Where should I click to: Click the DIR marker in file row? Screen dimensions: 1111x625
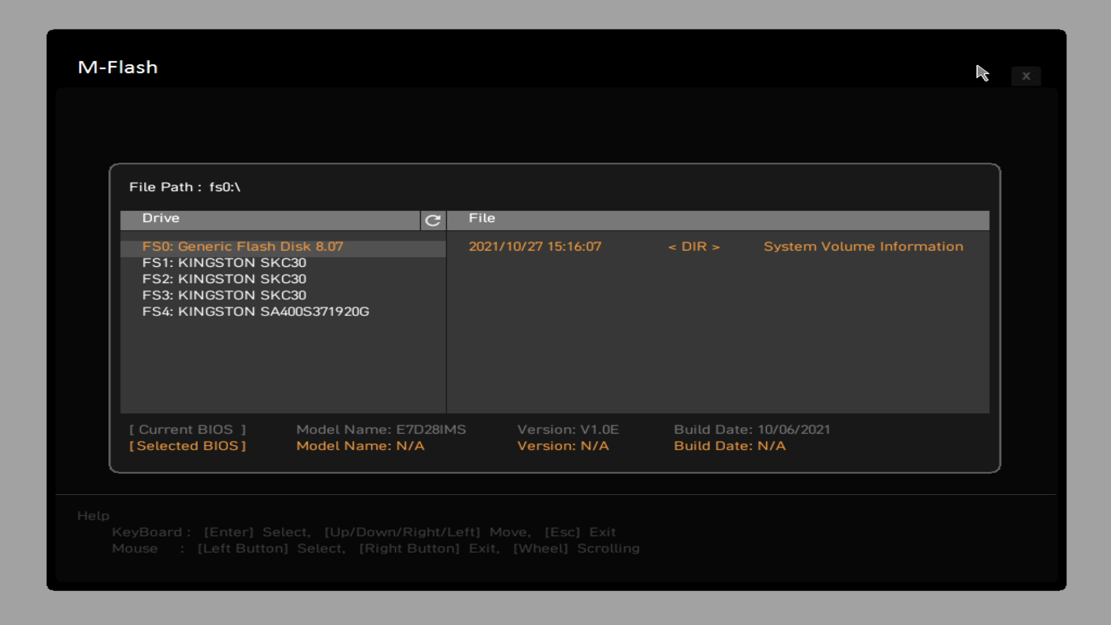693,247
